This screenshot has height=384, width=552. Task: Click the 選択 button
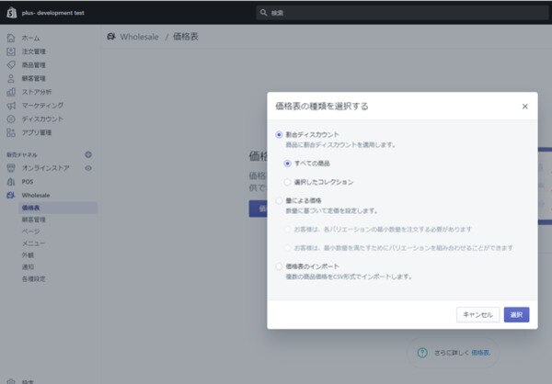(516, 315)
